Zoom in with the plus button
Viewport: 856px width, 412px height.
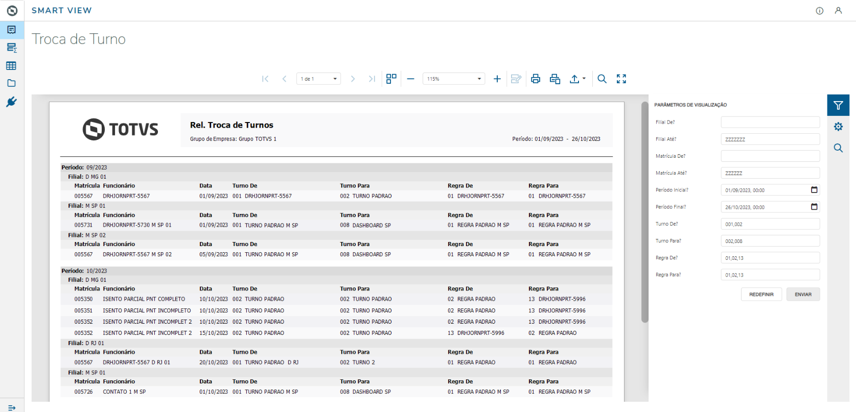tap(497, 79)
